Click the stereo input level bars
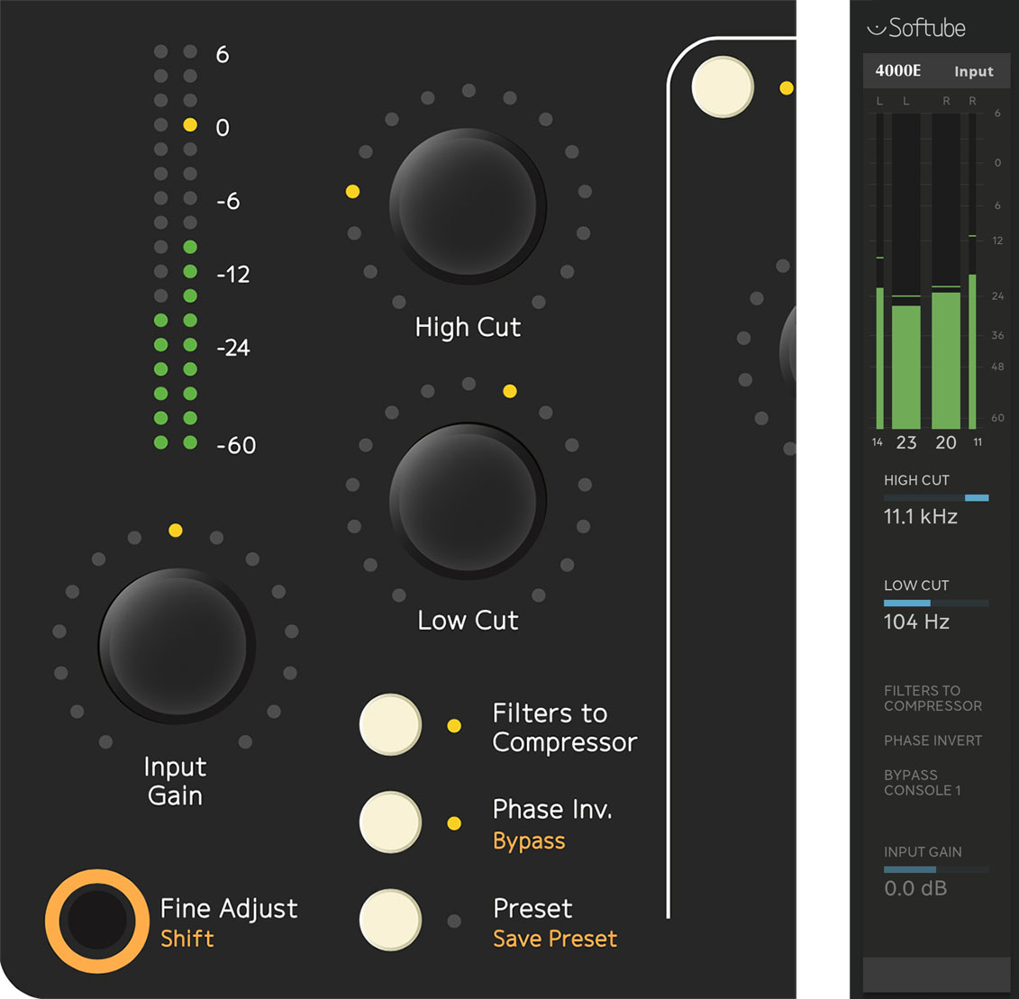This screenshot has width=1019, height=999. click(x=925, y=270)
